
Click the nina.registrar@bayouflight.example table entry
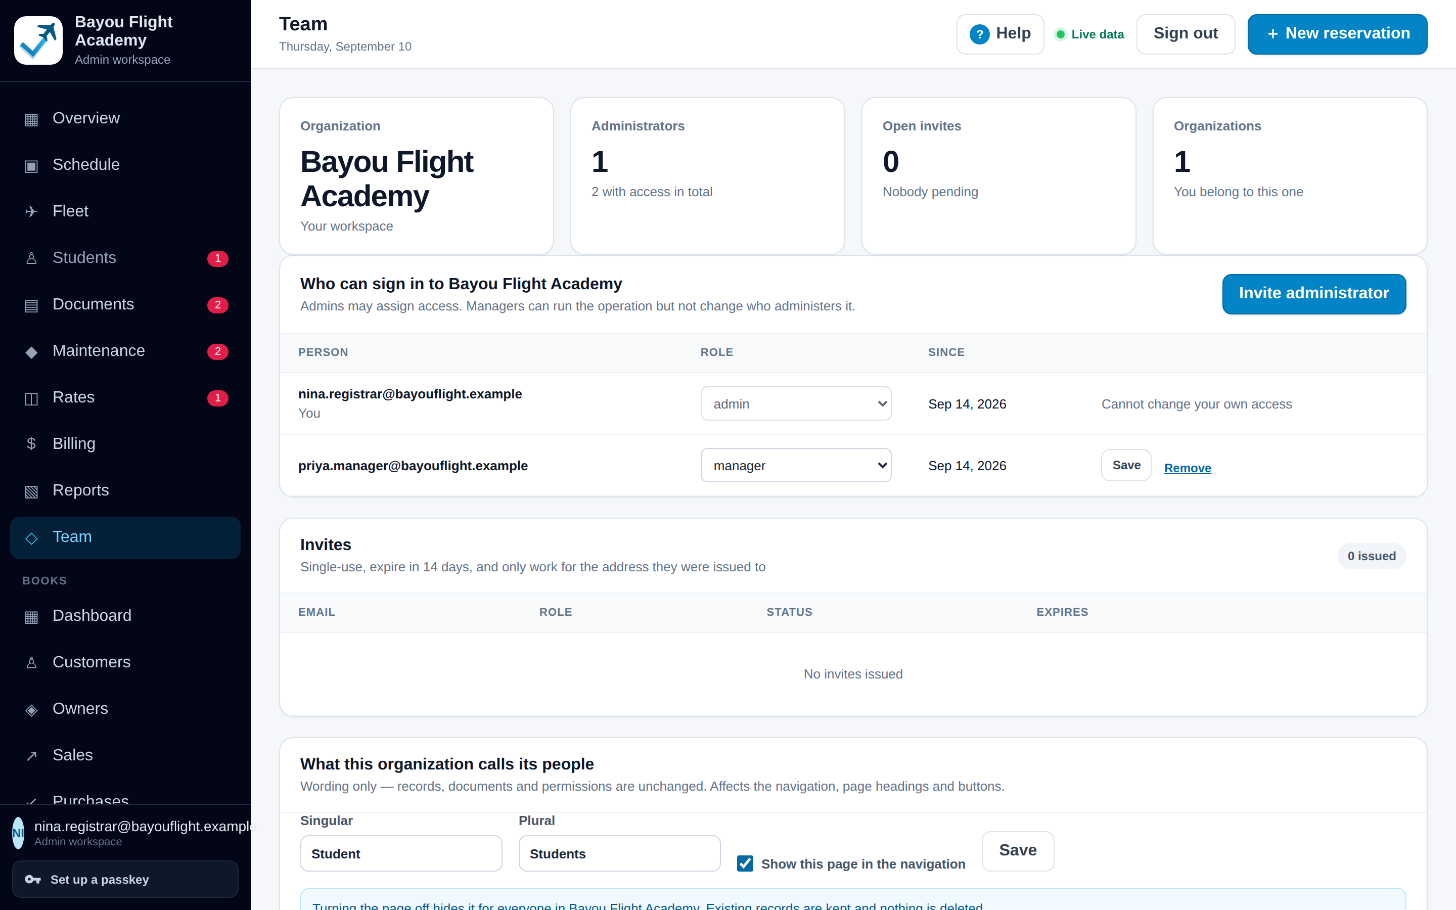(x=411, y=394)
